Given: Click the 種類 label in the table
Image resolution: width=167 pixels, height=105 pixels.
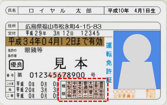Looking at the screenshot, I should click(63, 90).
